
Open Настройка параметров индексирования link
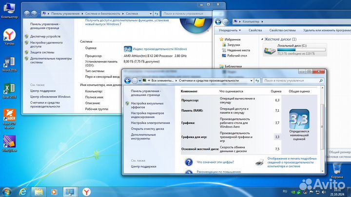pyautogui.click(x=147, y=115)
